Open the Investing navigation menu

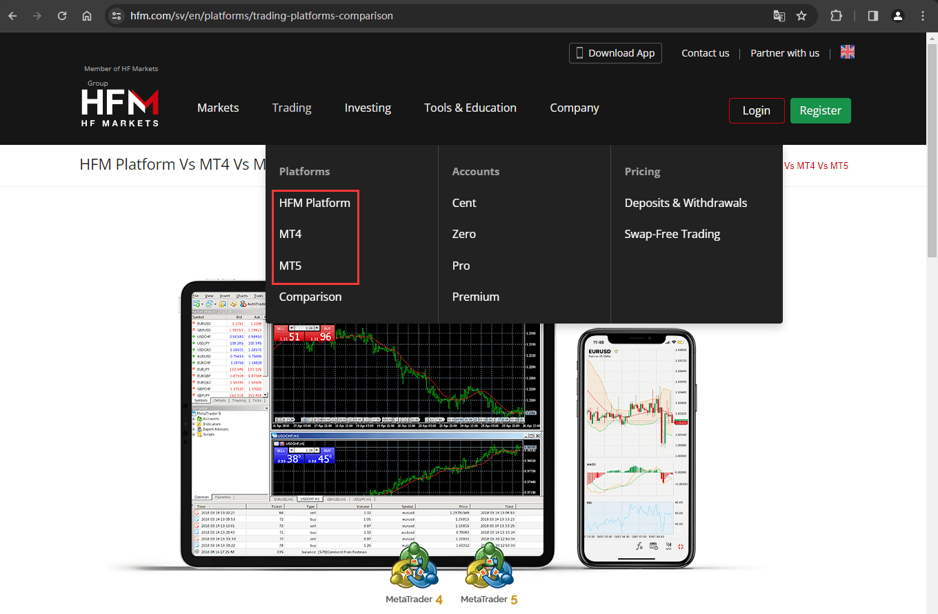tap(368, 108)
